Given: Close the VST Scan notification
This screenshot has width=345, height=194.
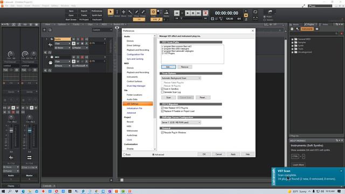Looking at the screenshot, I should [341, 171].
